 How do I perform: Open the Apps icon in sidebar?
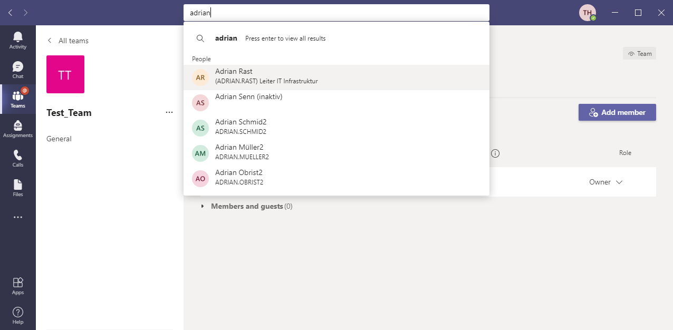(18, 285)
